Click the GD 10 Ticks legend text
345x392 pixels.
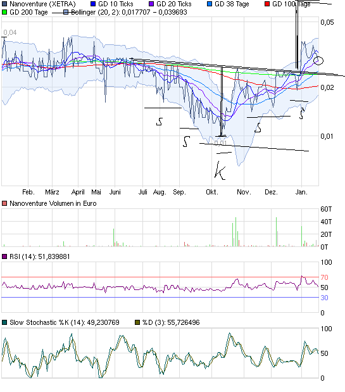point(116,4)
